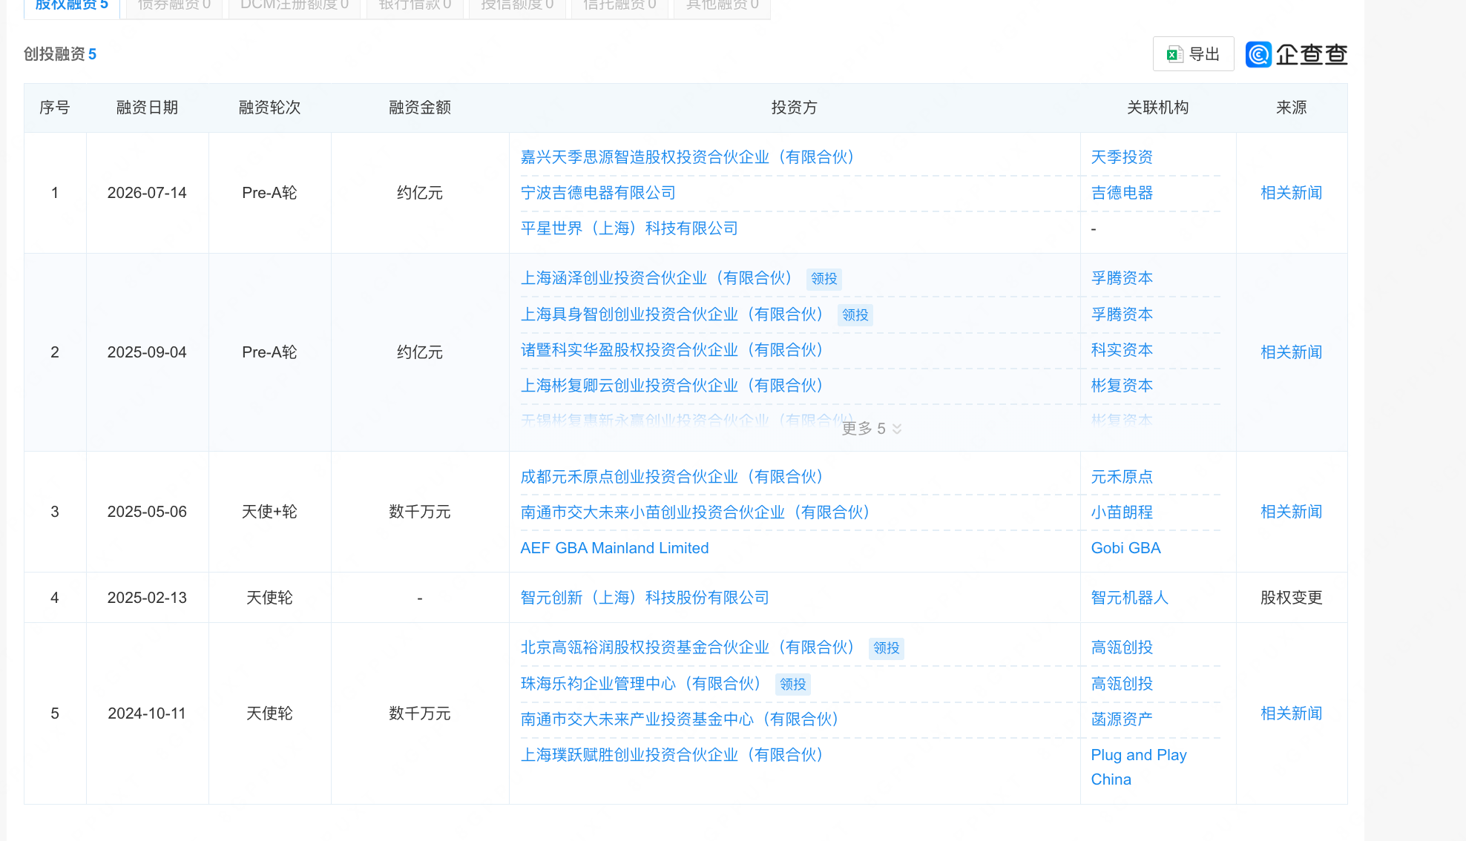Open the 债券融资 0 tab

174,6
